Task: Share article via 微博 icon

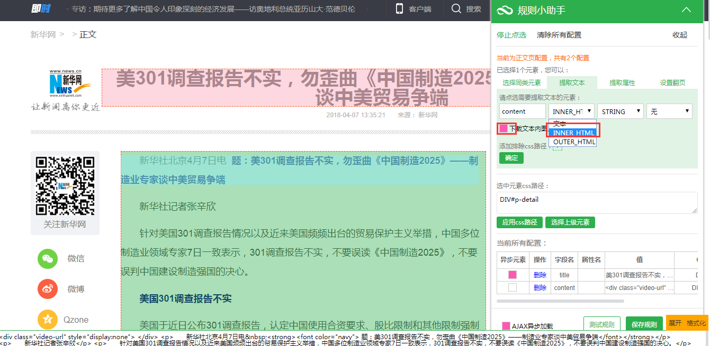Action: point(48,289)
